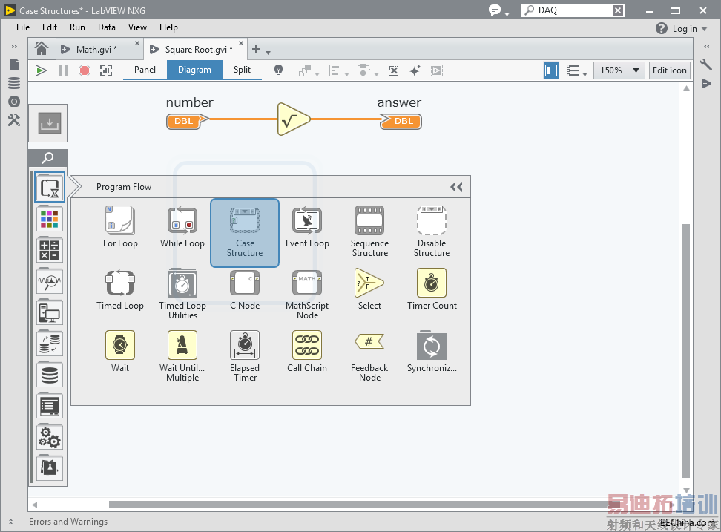Close the Math.gvi tab
This screenshot has width=721, height=532.
[x=137, y=43]
